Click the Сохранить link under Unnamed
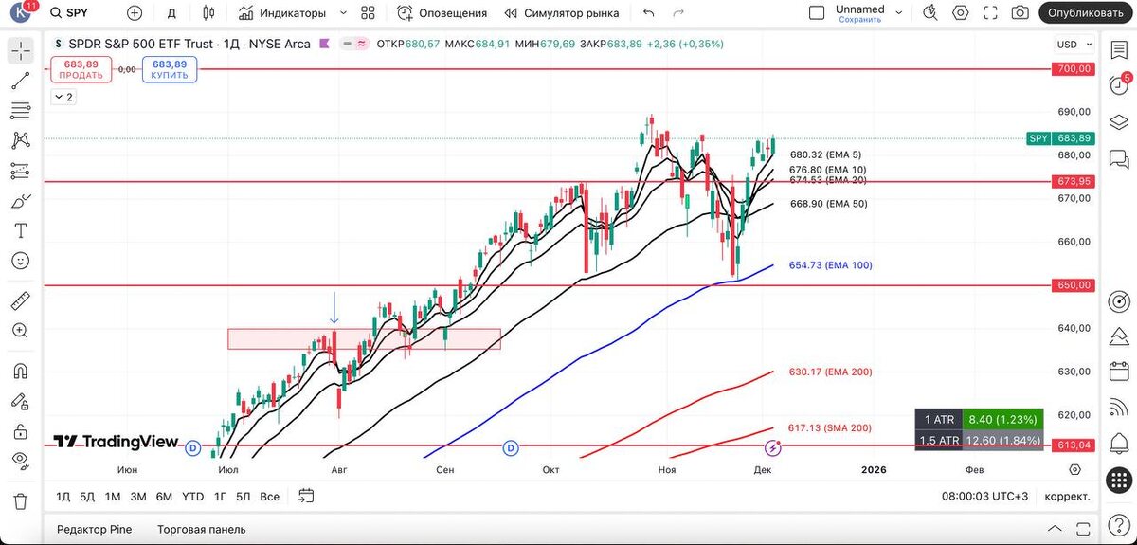Screen dimensions: 1137x545 coord(859,19)
